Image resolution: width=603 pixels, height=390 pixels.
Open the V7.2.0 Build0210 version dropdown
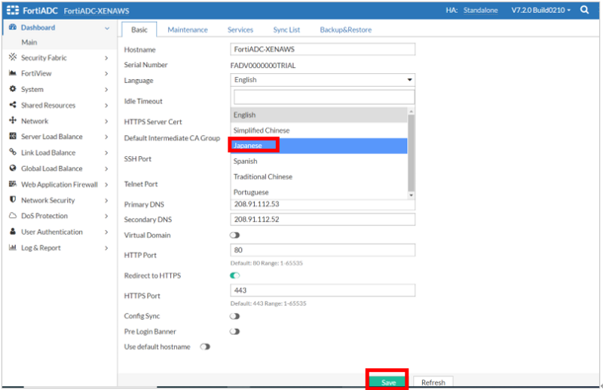point(540,10)
